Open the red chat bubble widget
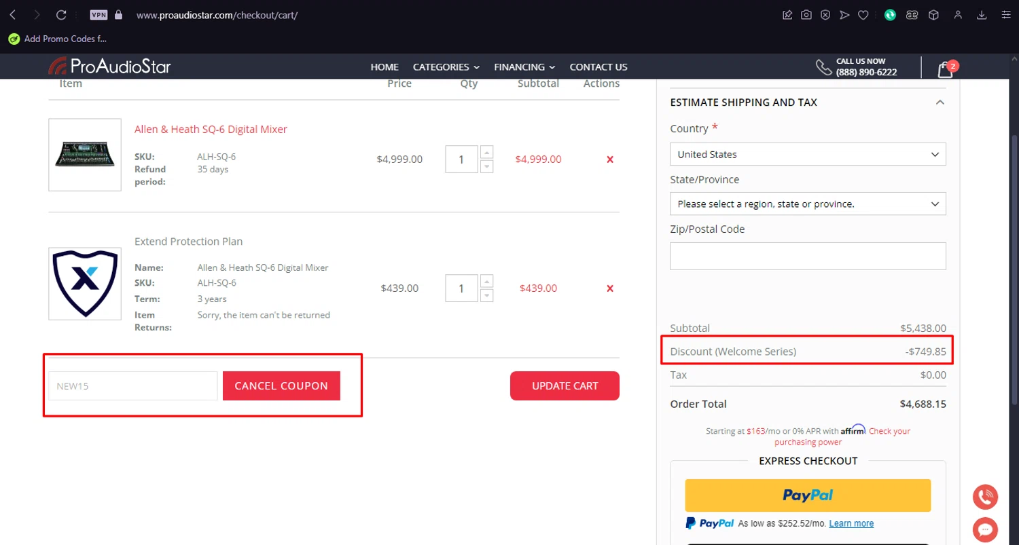Screen dimensions: 1019x545 [984, 529]
